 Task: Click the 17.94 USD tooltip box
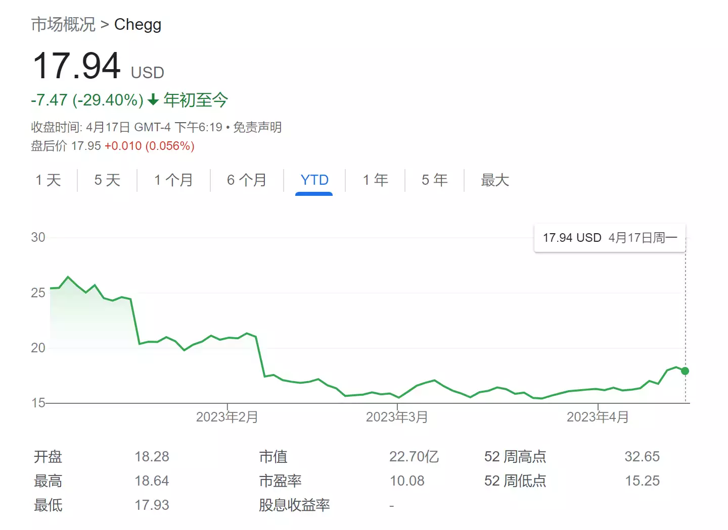point(609,238)
